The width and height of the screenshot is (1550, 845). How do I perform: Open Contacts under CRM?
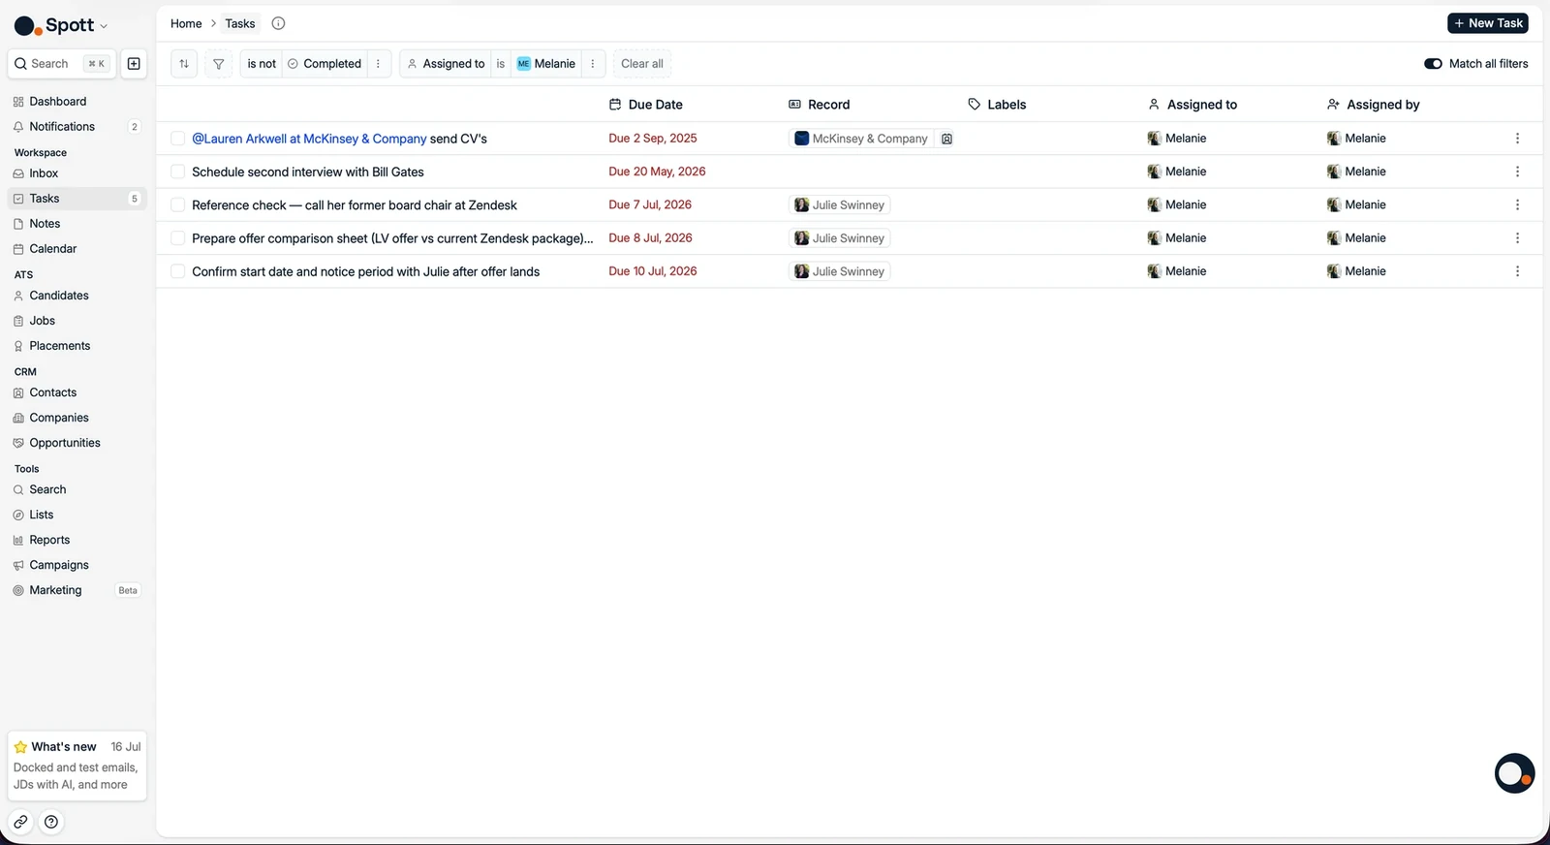[x=77, y=392]
